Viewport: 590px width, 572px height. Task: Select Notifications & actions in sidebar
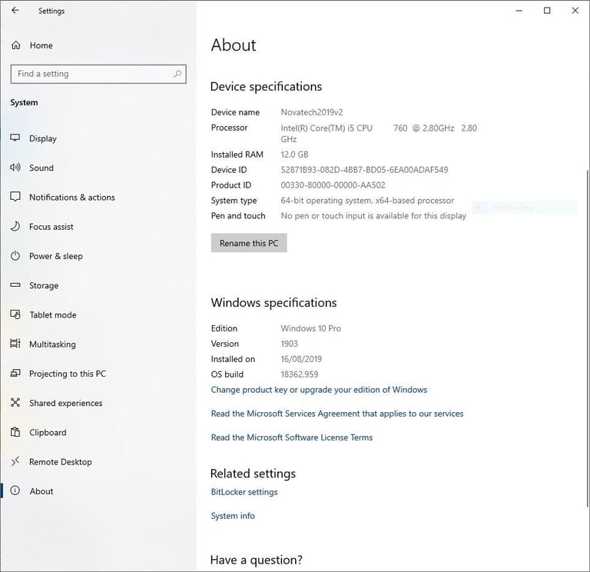[72, 198]
